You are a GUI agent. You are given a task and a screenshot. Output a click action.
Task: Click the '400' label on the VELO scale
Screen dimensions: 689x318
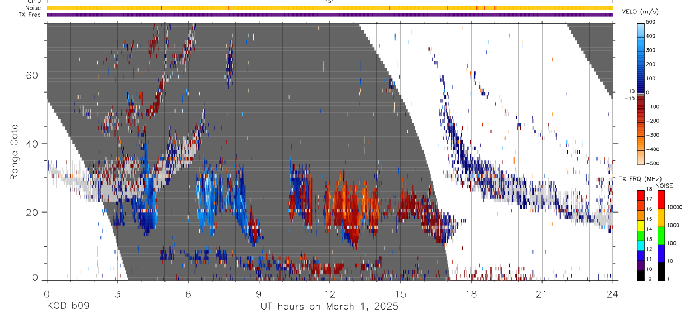651,36
